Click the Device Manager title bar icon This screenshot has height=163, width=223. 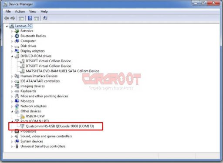coord(5,4)
